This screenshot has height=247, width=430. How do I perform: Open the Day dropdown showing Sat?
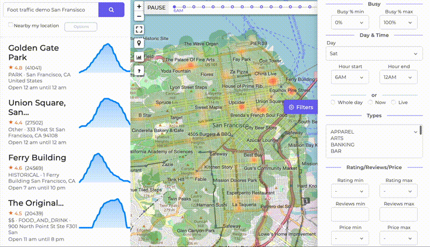point(374,53)
